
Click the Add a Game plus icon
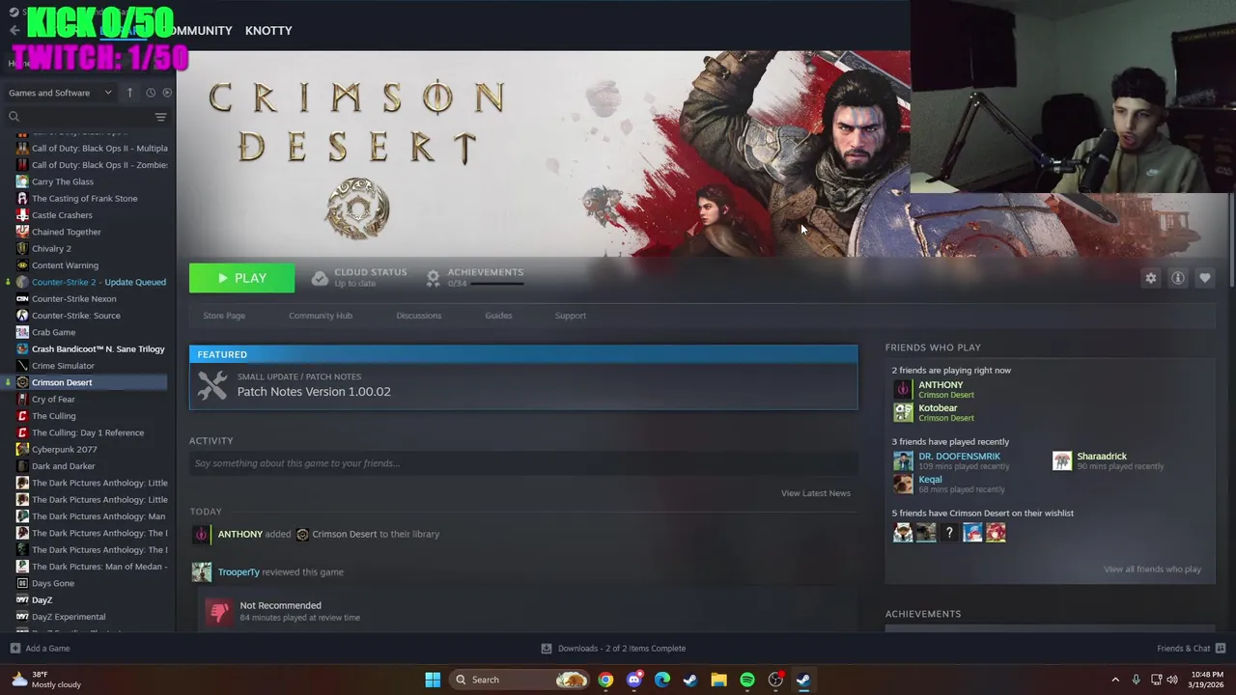point(14,649)
